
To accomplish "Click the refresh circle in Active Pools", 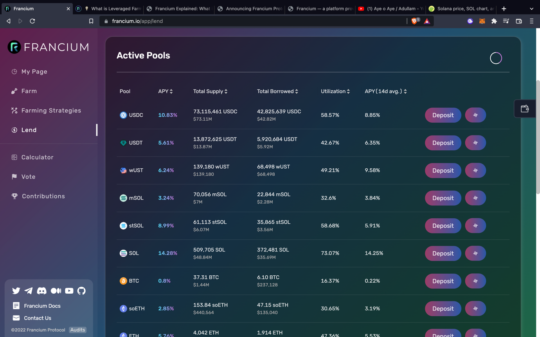I will pos(496,58).
